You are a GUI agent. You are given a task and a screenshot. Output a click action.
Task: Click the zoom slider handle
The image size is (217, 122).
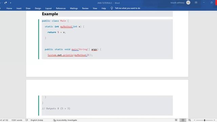coord(204,120)
